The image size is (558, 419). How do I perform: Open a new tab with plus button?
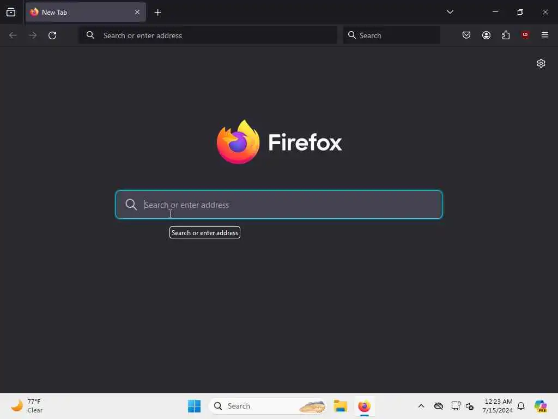pyautogui.click(x=157, y=13)
